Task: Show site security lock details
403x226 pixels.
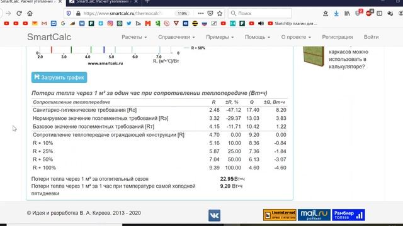Action: coord(78,13)
